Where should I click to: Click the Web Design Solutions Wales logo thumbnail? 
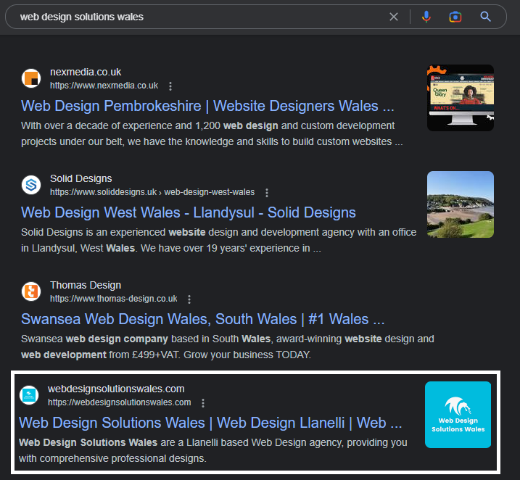coord(458,415)
